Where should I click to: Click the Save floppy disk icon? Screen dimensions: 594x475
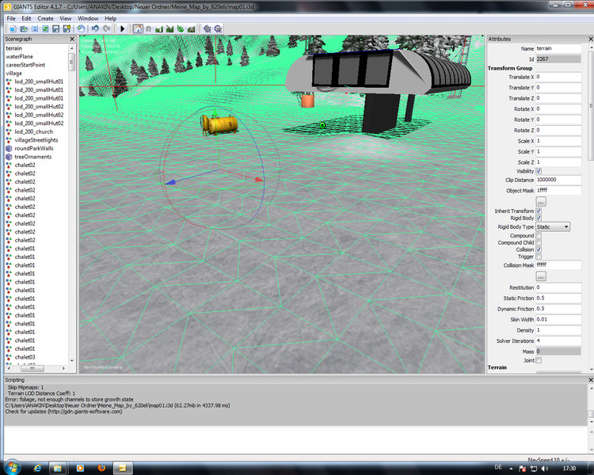(x=56, y=28)
